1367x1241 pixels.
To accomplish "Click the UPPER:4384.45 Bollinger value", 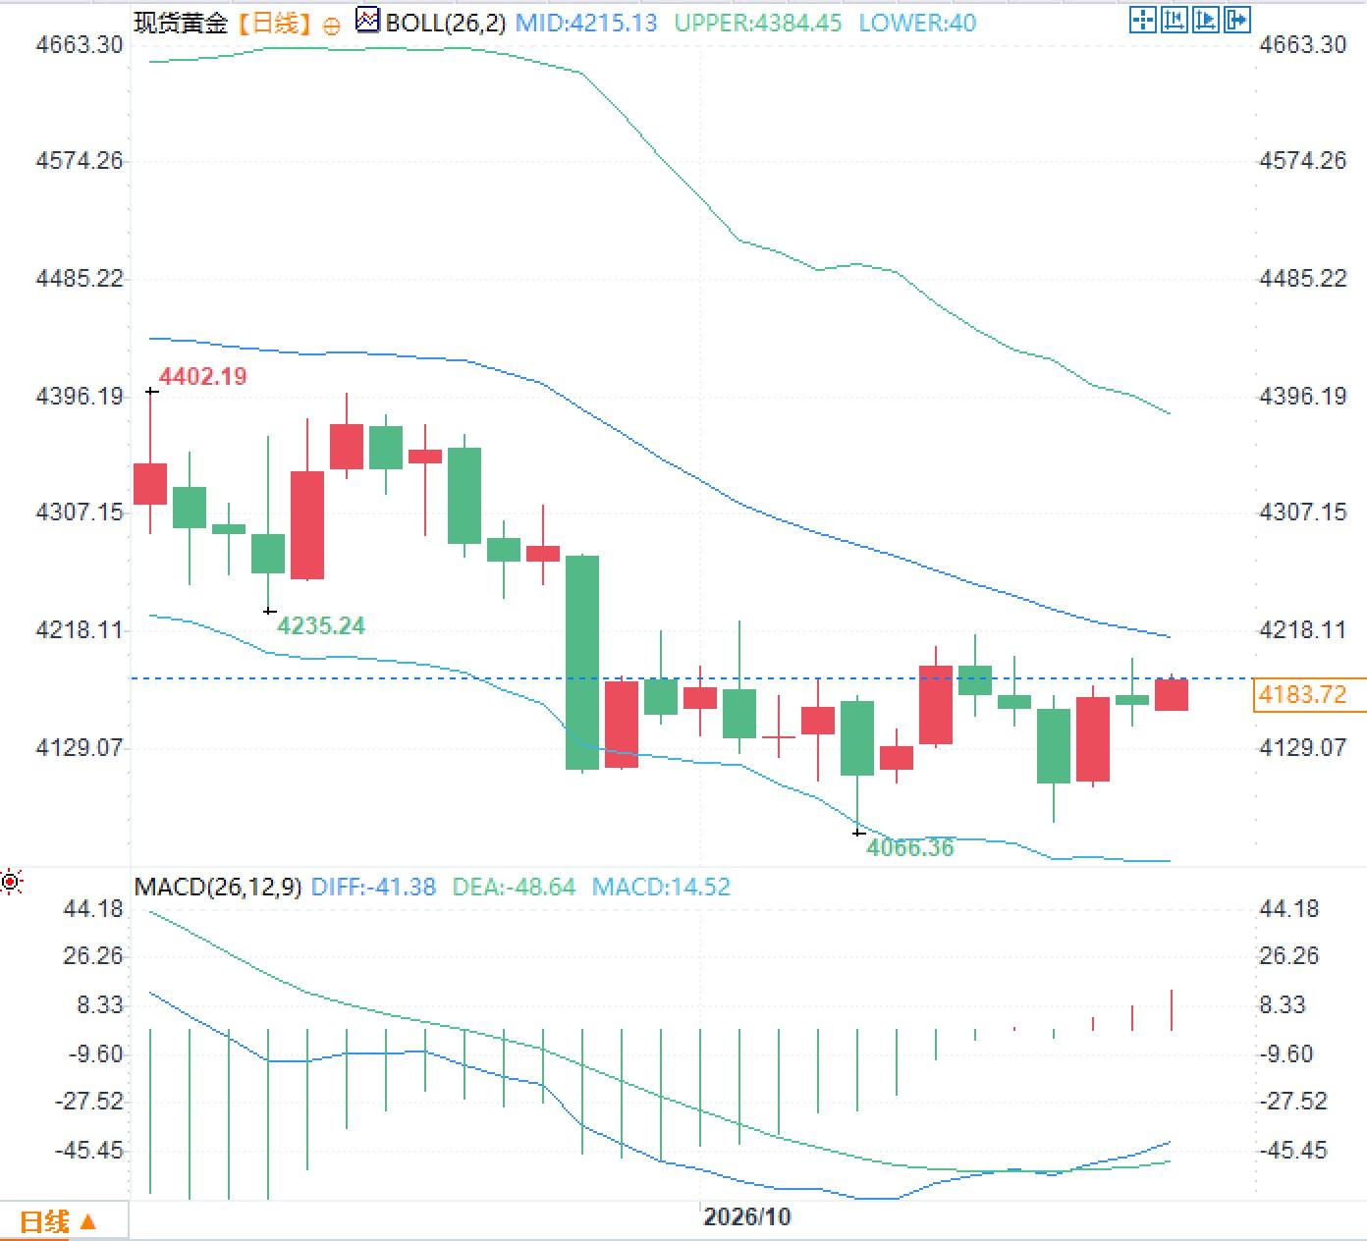I will pyautogui.click(x=758, y=23).
